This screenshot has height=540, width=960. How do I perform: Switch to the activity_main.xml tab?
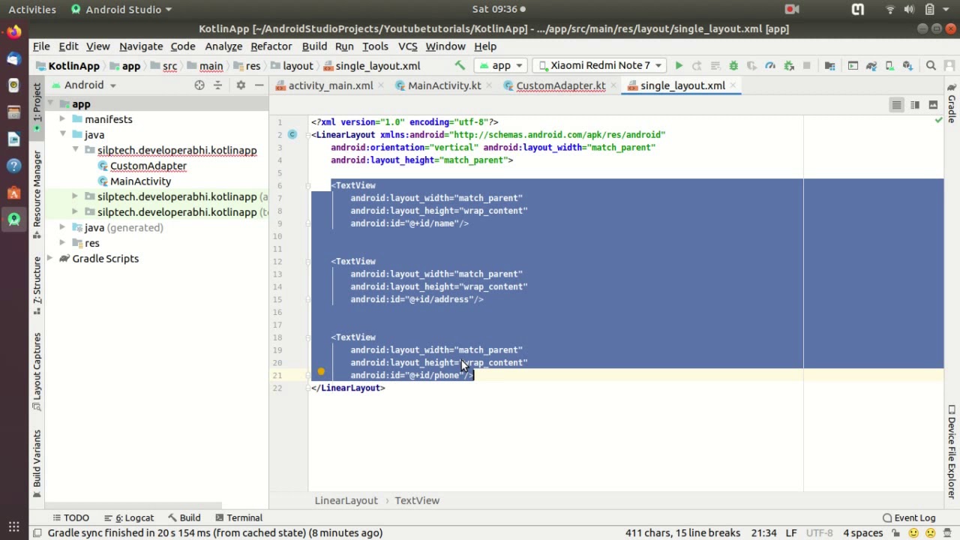pos(330,85)
